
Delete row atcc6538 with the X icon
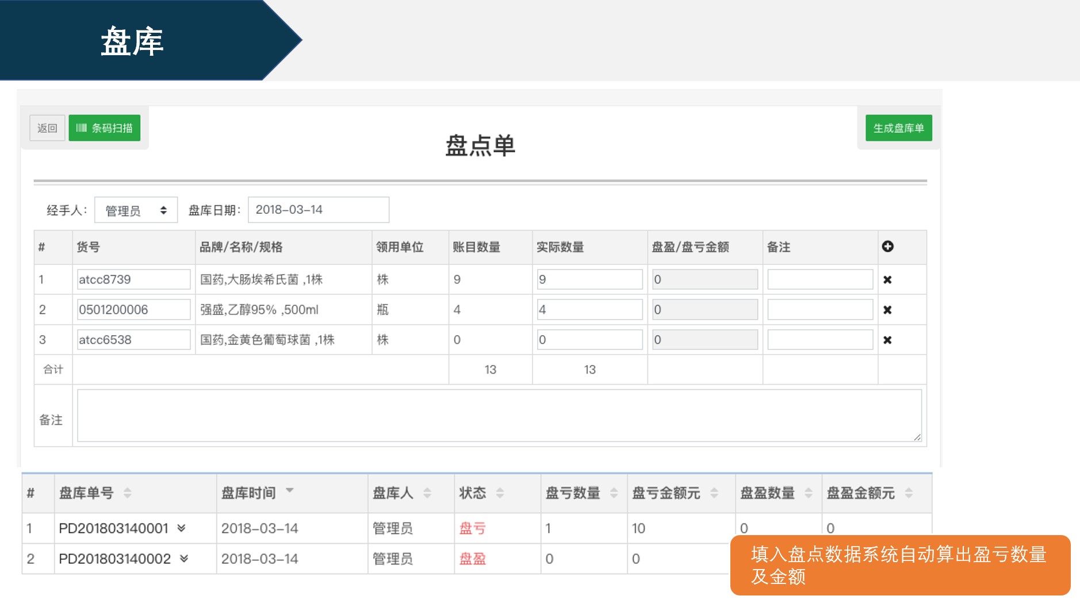click(x=887, y=340)
